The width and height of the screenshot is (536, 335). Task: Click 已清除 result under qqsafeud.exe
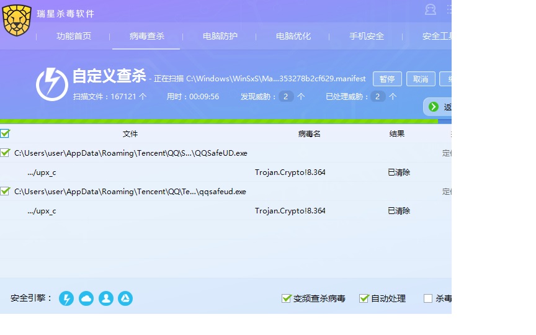(399, 210)
